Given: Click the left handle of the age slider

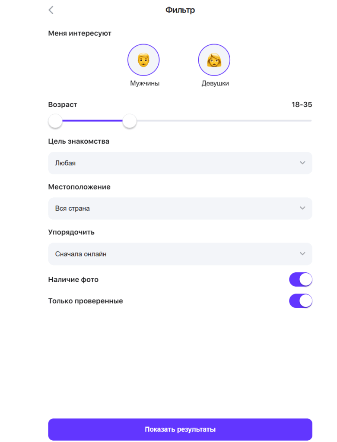Looking at the screenshot, I should (x=55, y=121).
